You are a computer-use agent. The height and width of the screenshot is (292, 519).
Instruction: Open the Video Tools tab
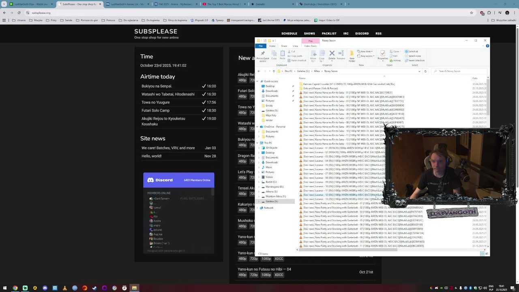pyautogui.click(x=310, y=46)
